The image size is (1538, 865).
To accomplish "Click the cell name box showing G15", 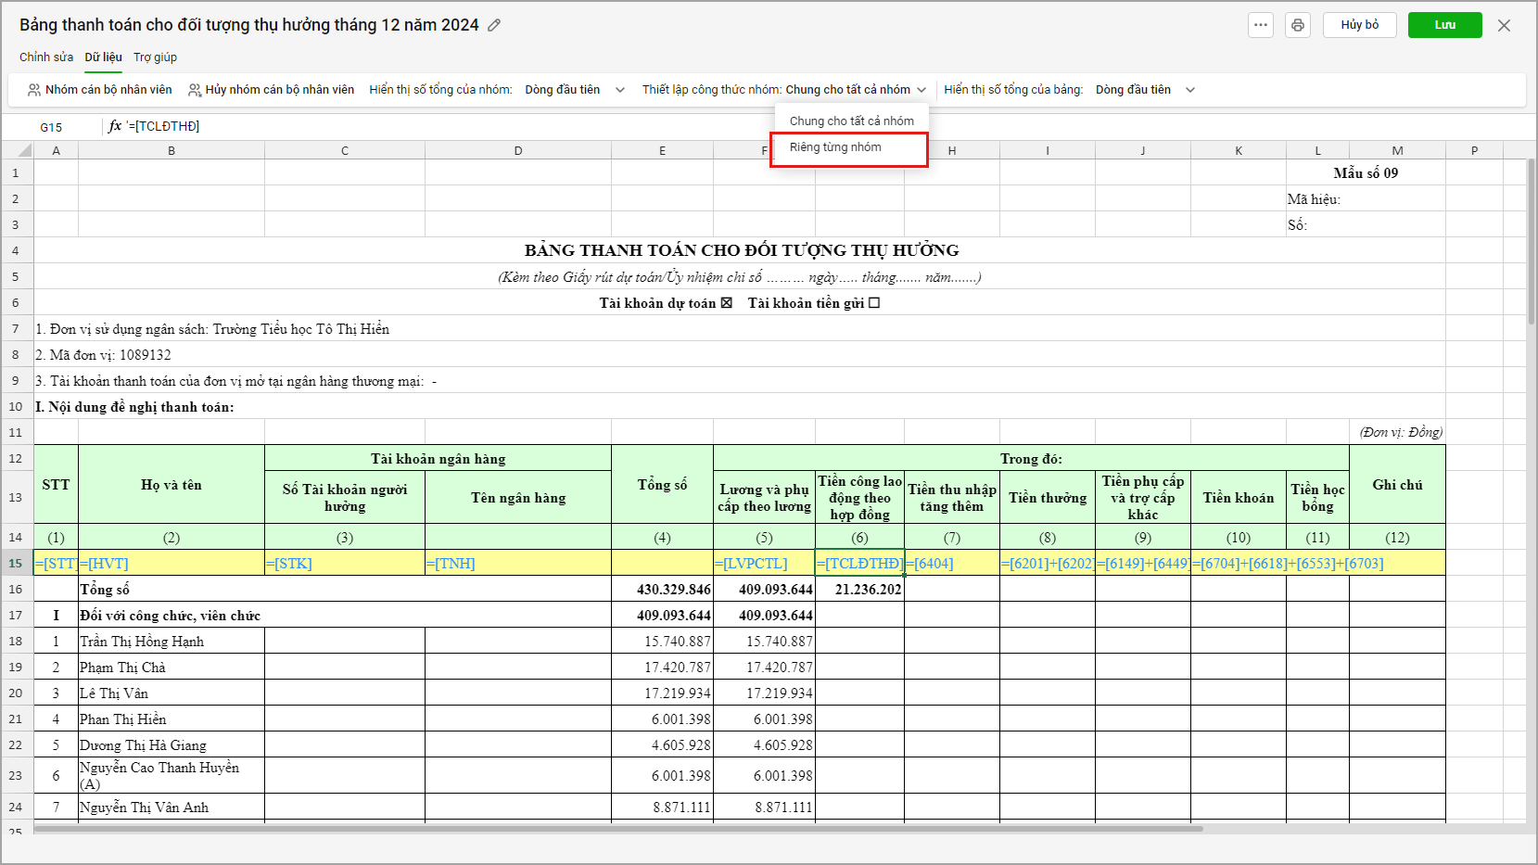I will (x=51, y=127).
